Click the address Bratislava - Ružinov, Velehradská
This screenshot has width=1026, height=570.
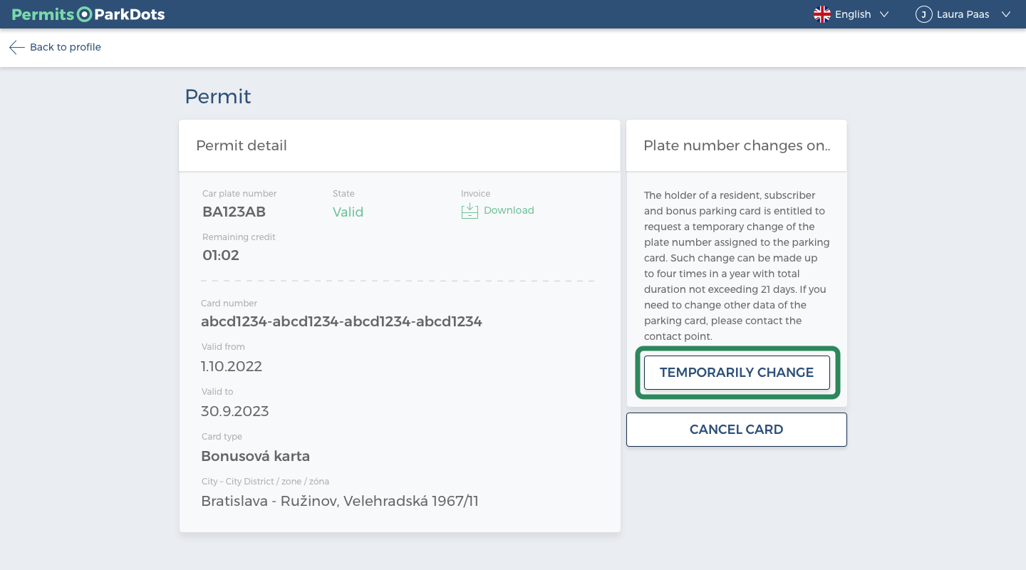pyautogui.click(x=340, y=501)
